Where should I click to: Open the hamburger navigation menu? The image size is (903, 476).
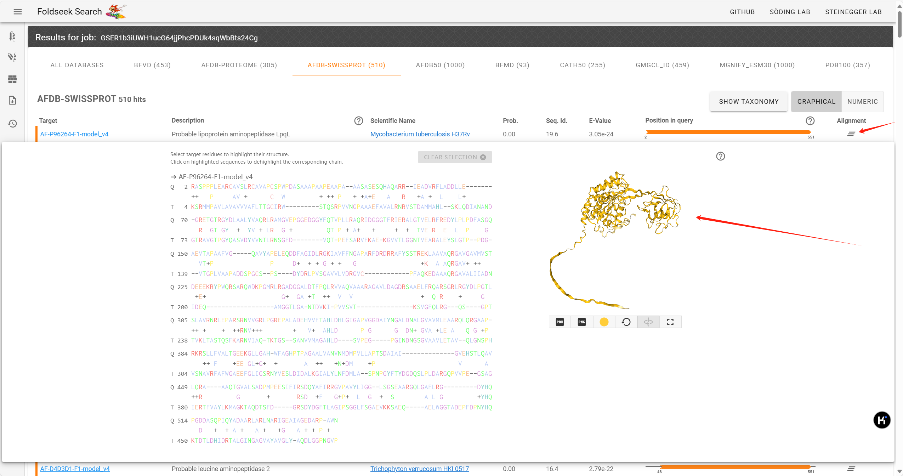coord(17,12)
